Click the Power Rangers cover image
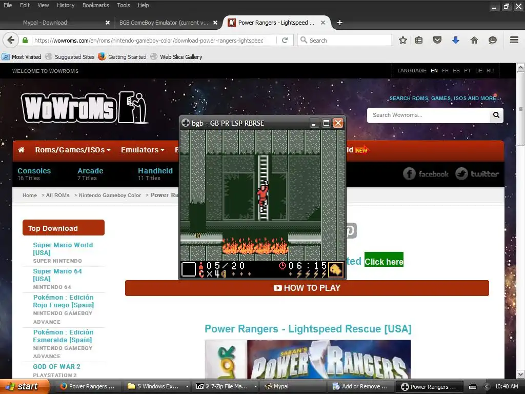The width and height of the screenshot is (525, 394). [x=308, y=359]
